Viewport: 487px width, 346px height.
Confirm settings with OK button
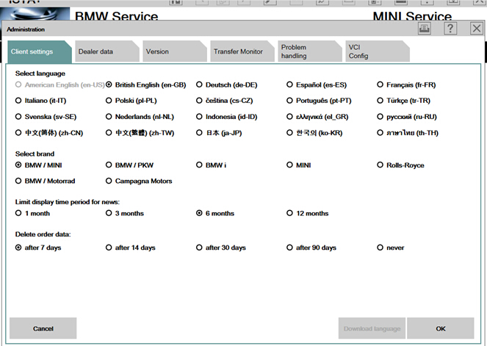[441, 328]
